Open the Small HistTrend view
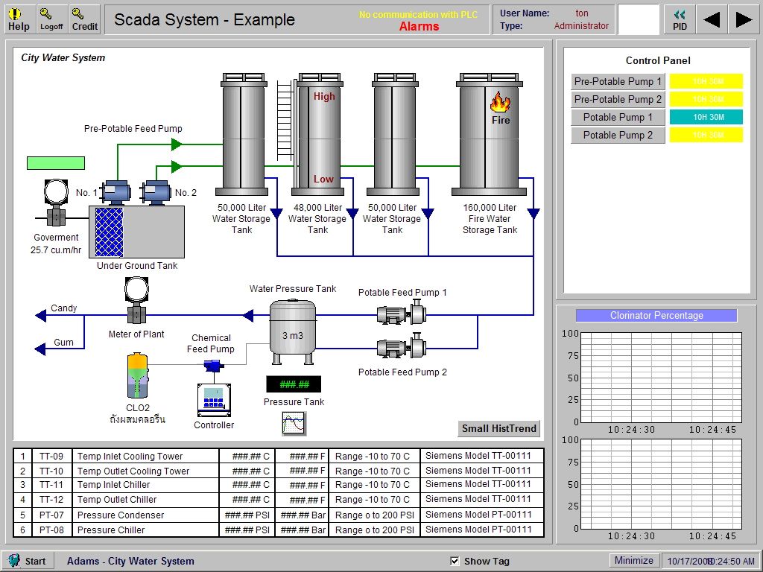The width and height of the screenshot is (763, 572). coord(498,429)
